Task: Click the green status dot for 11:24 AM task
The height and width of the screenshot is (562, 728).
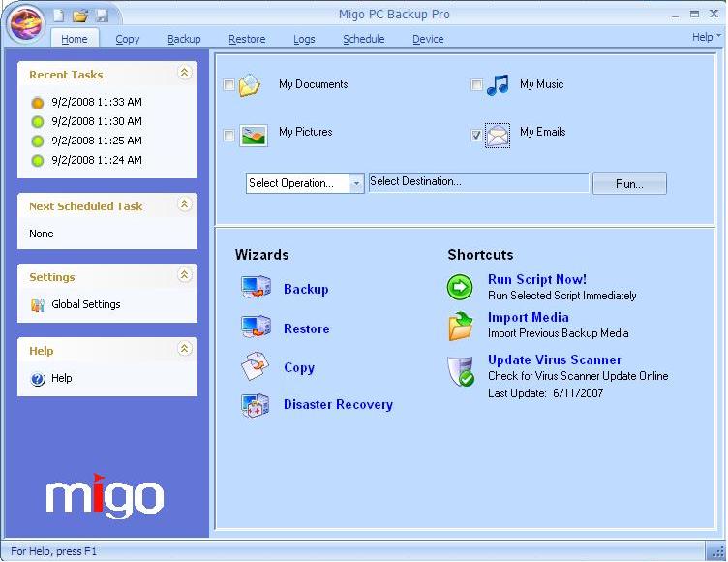Action: [x=38, y=161]
